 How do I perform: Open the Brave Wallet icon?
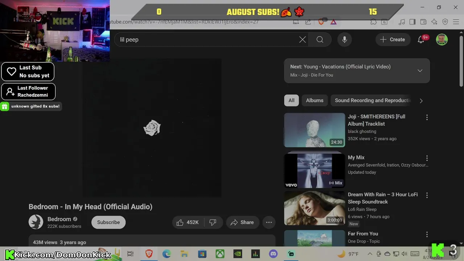point(423,22)
